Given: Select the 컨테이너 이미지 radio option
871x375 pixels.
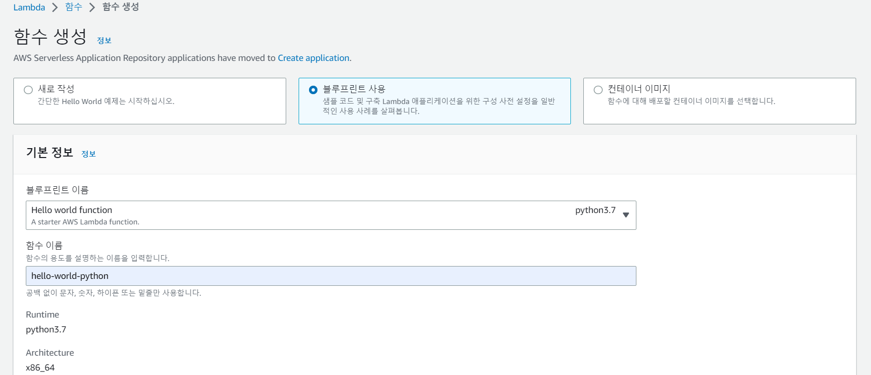Looking at the screenshot, I should click(x=598, y=90).
